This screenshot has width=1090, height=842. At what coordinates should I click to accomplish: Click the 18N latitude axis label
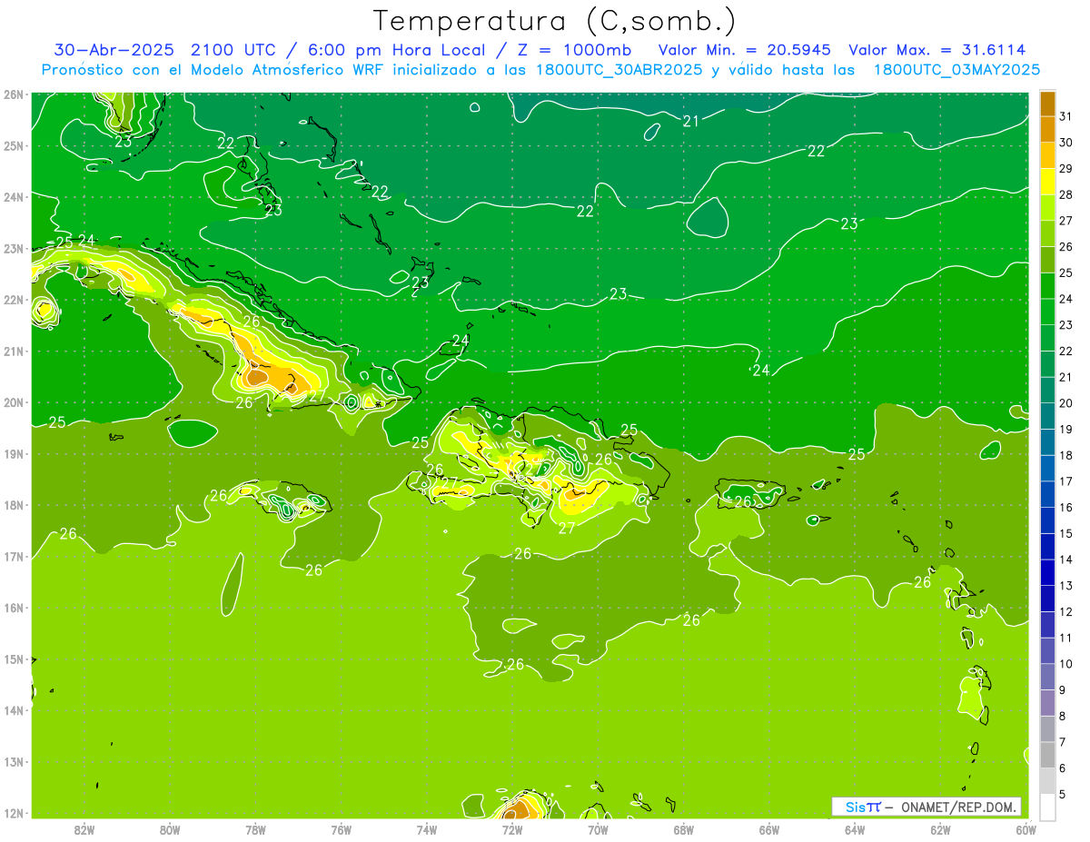pos(13,505)
